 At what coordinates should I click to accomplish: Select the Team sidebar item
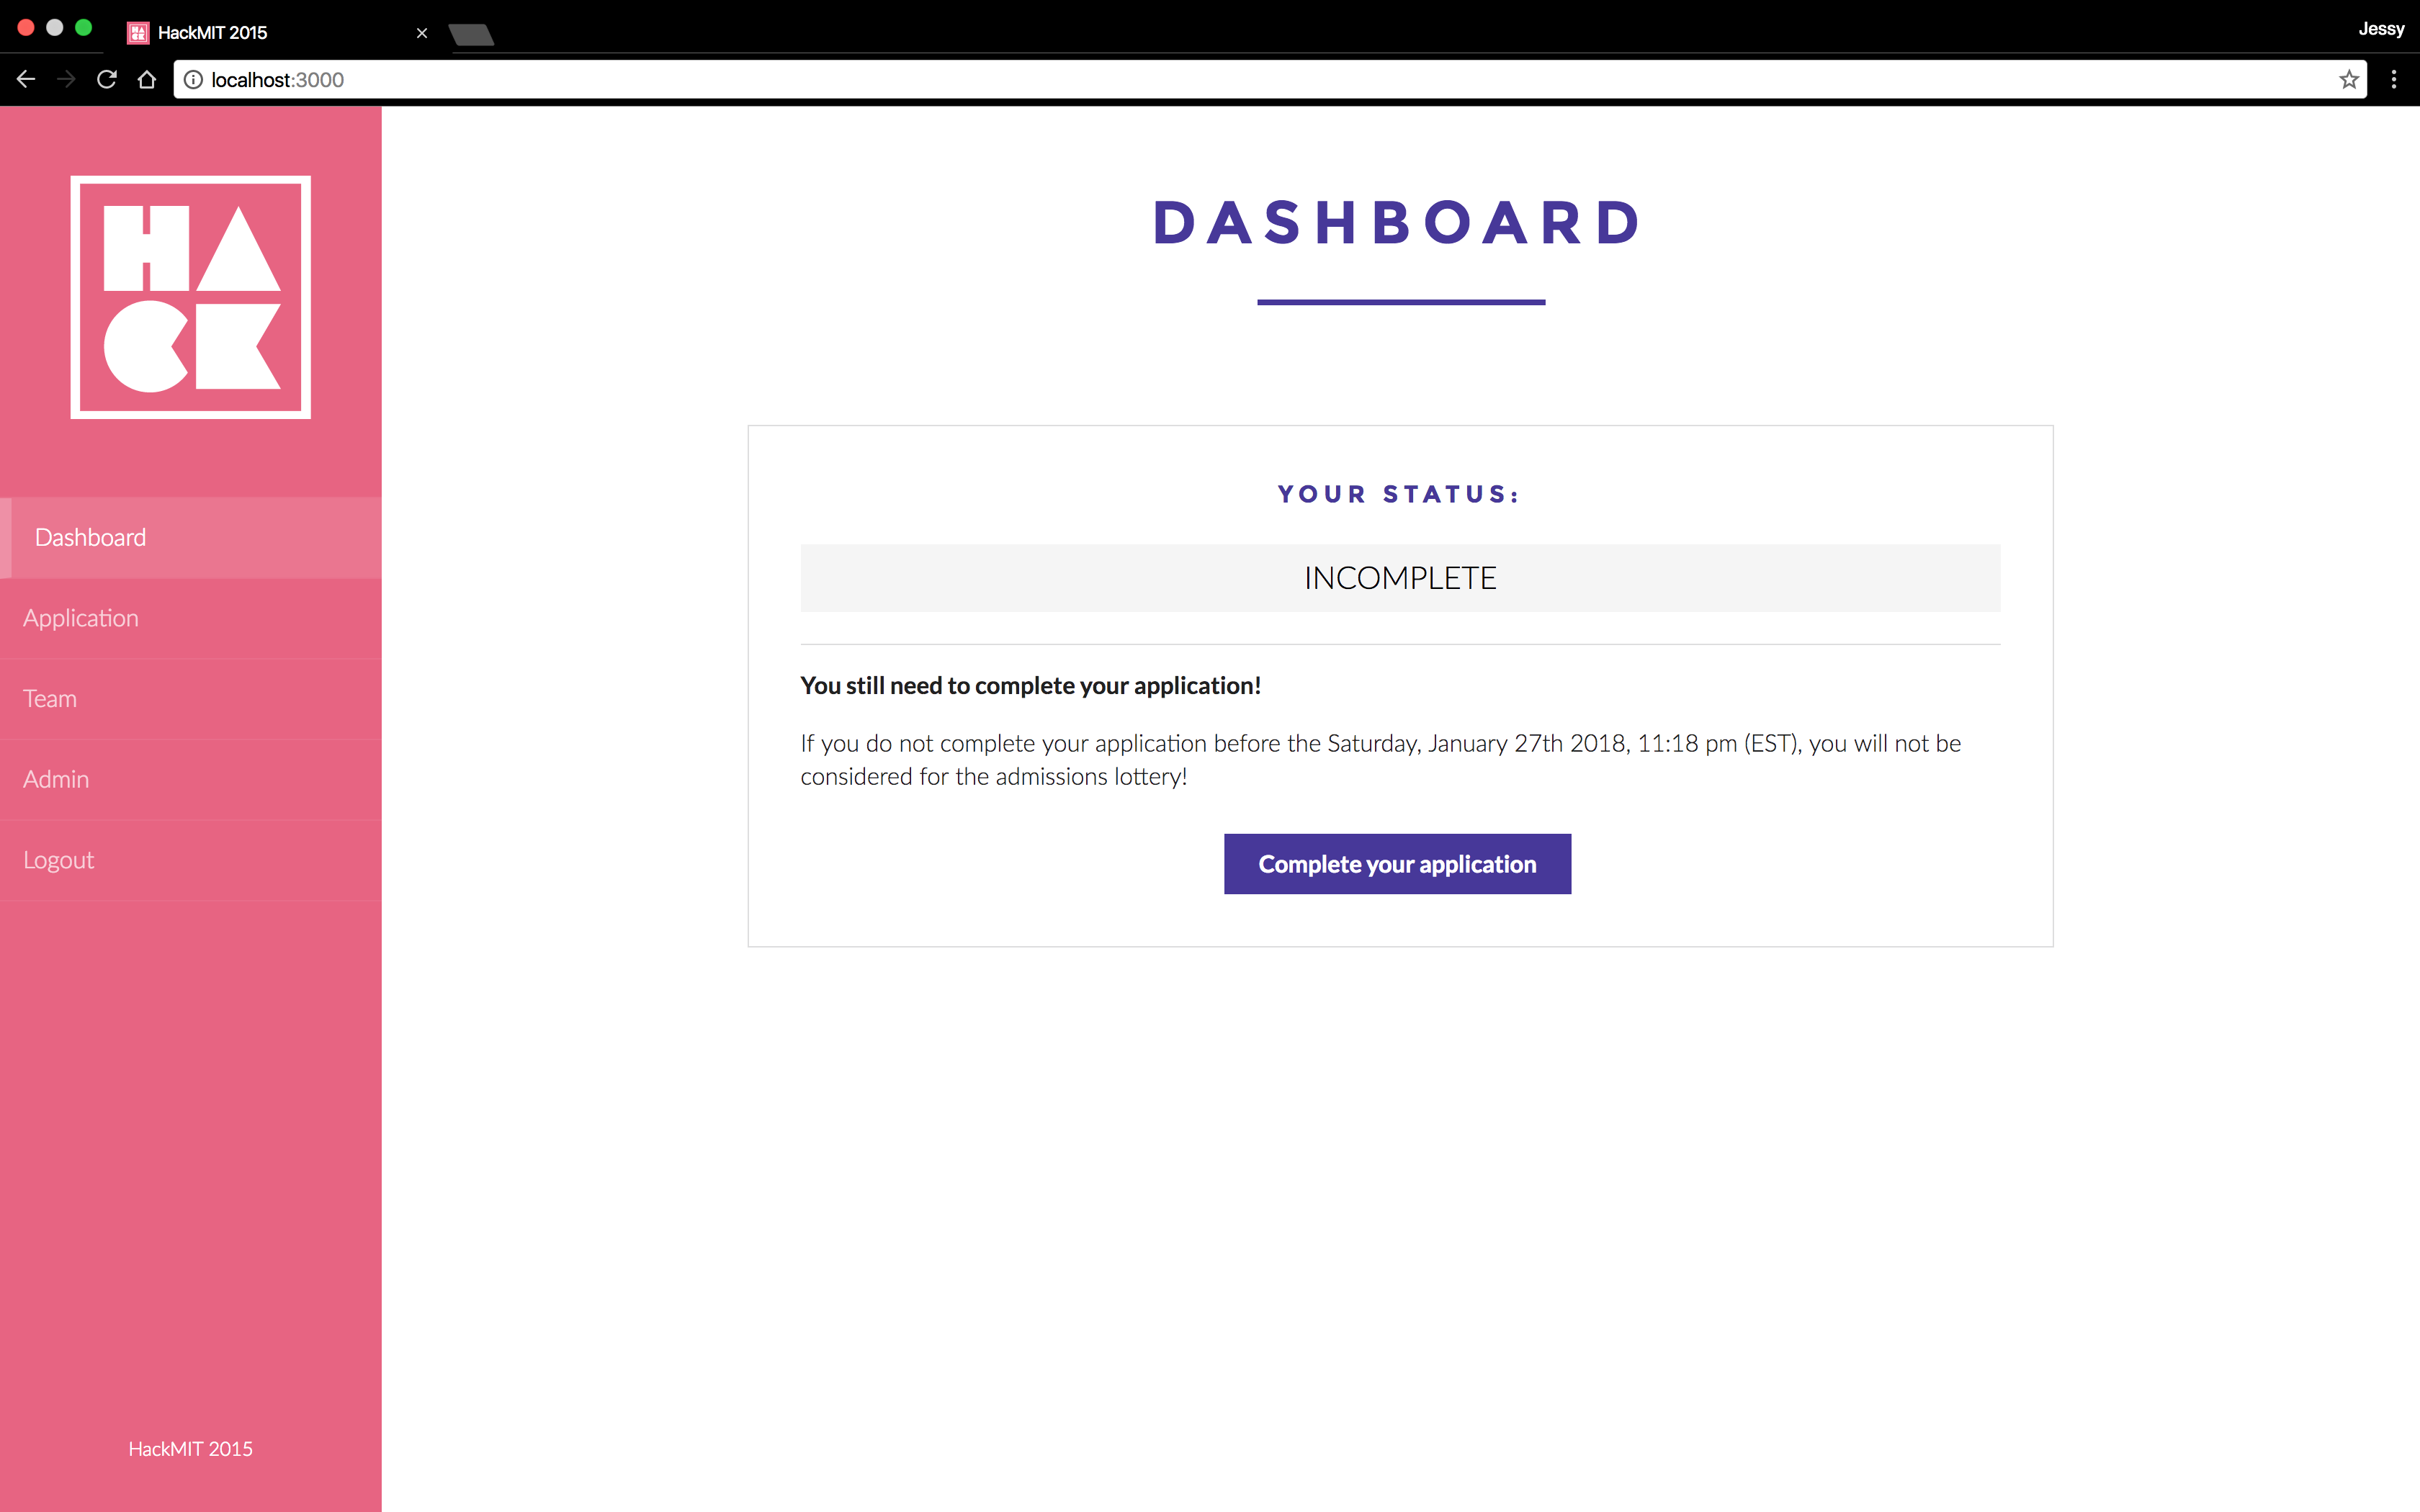[x=190, y=697]
